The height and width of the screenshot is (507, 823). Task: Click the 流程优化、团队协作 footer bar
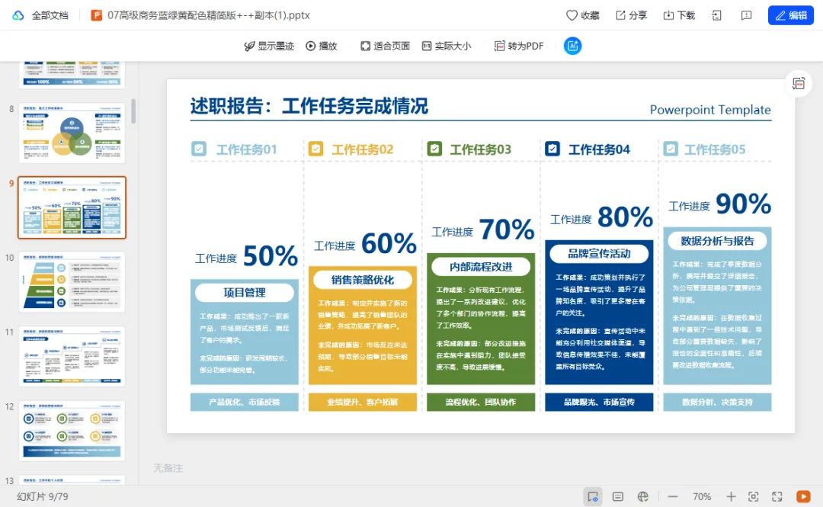(481, 402)
